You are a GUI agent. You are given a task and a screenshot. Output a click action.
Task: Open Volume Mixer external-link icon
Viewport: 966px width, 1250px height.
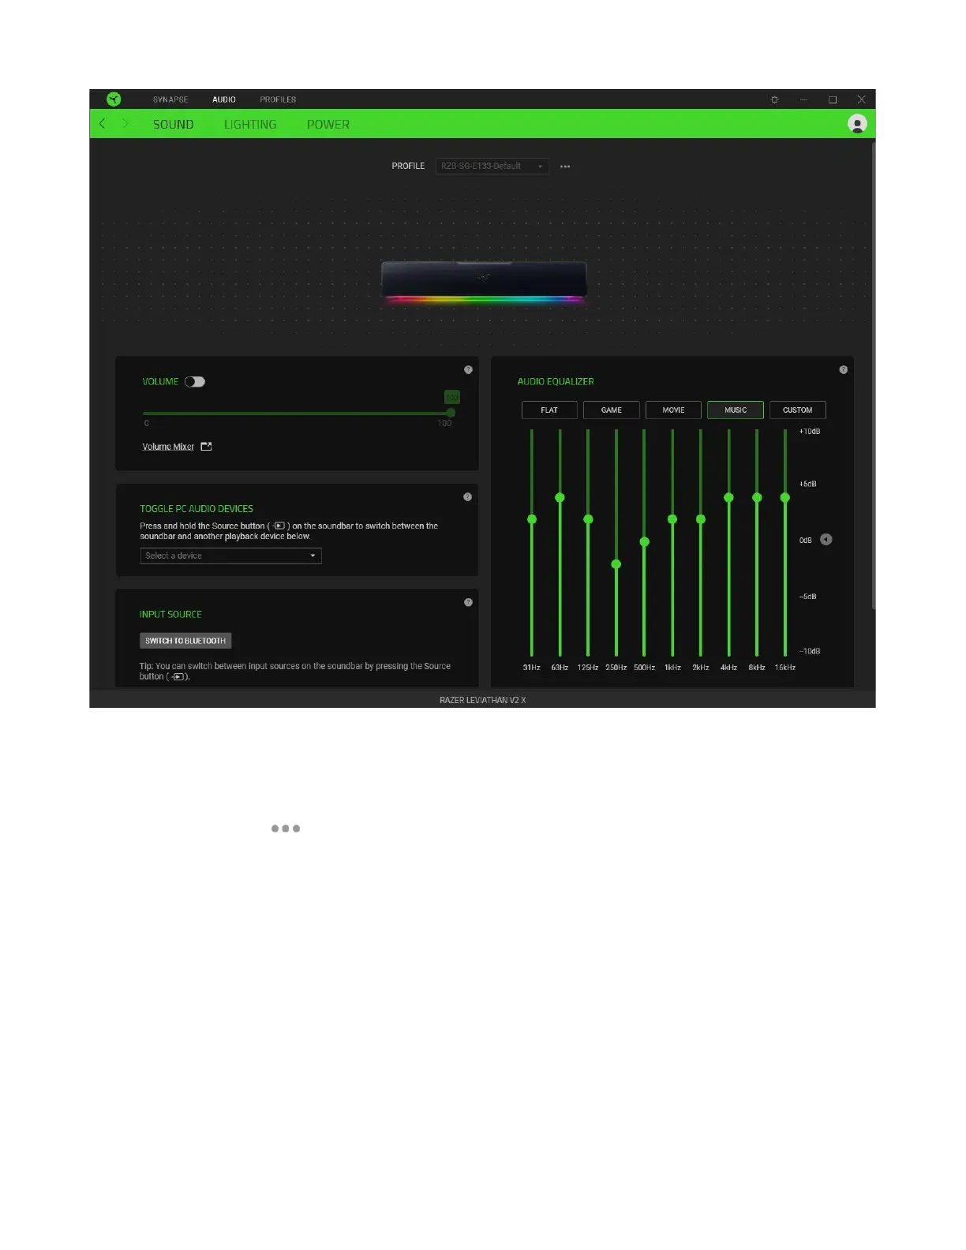206,447
